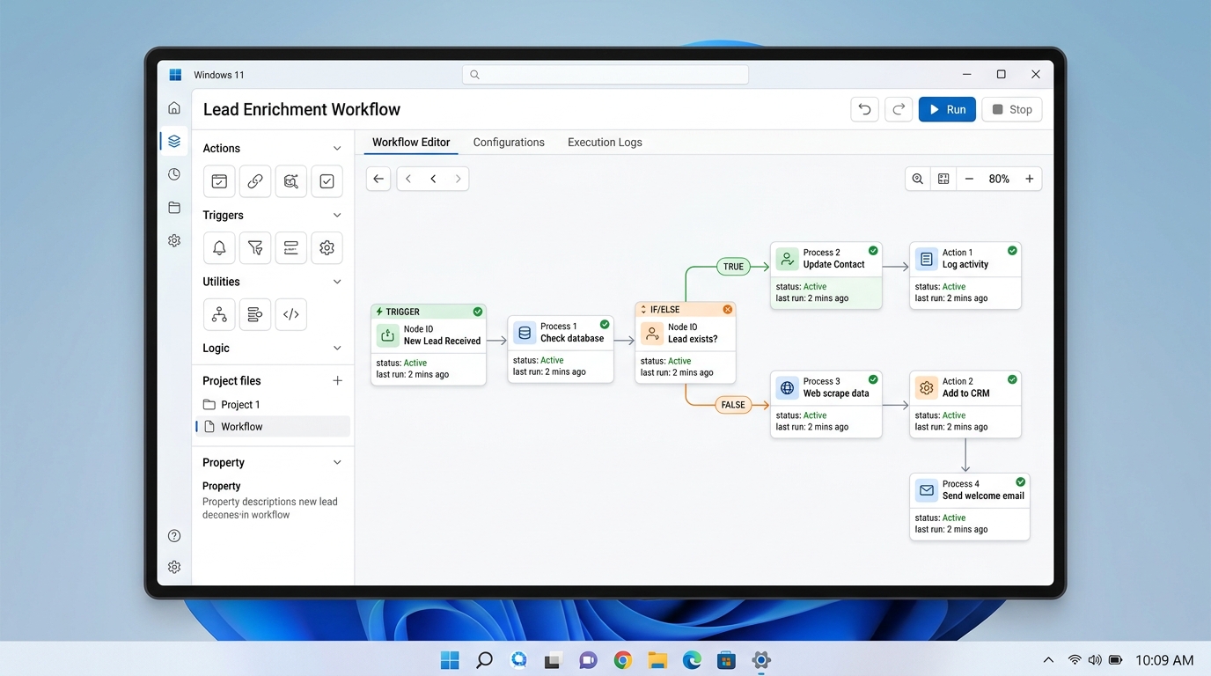1211x676 pixels.
Task: Collapse the Property panel chevron
Action: coord(337,462)
